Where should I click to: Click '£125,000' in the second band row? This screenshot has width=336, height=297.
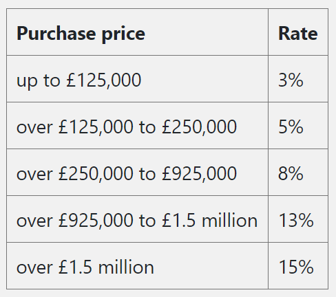coord(96,127)
